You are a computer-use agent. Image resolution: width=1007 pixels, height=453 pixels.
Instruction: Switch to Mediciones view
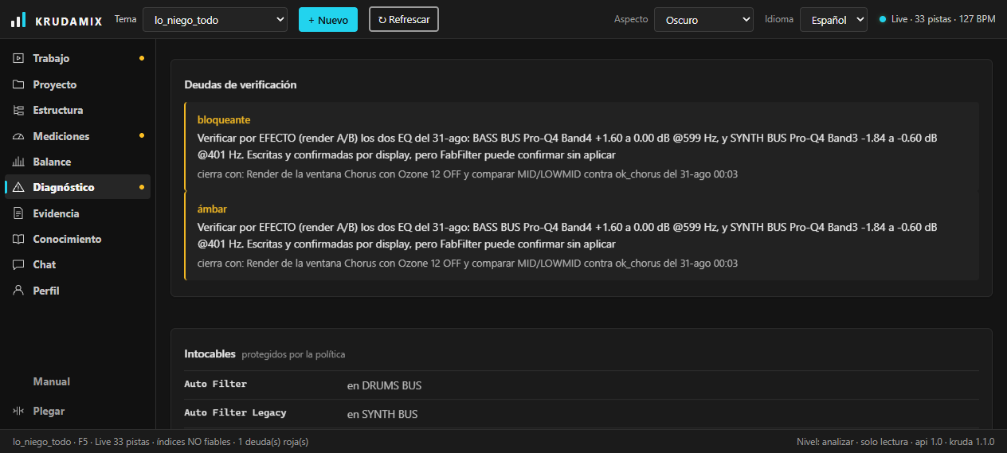point(77,136)
